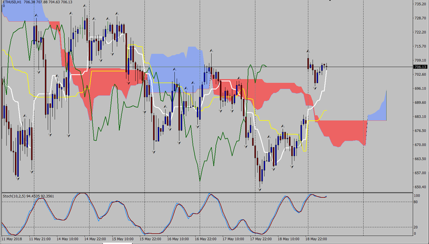Viewport: 429px width, 244px height.
Task: Click the 696.10 price axis label
Action: tap(420, 89)
